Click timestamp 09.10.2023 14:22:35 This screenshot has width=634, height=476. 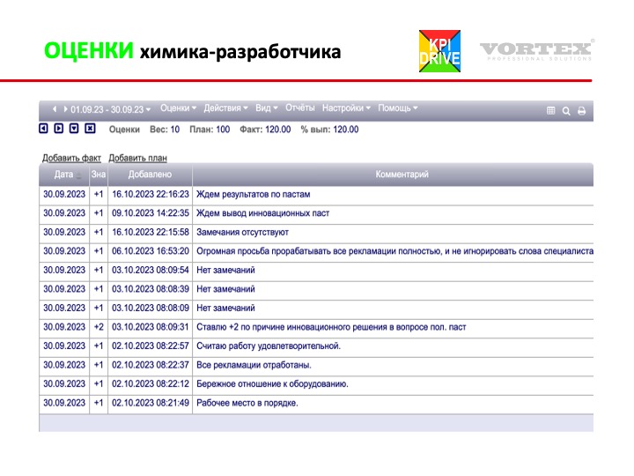pos(151,213)
